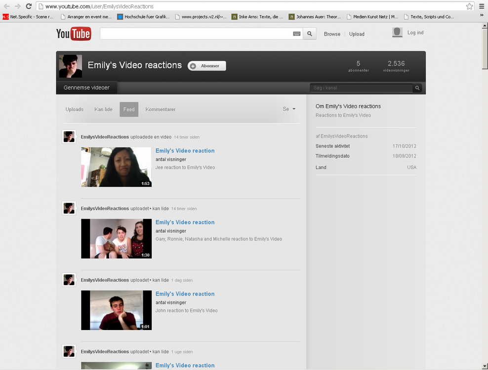This screenshot has width=488, height=370.
Task: Click the Tilmeldingsdato value 18/09/2012
Action: [405, 156]
